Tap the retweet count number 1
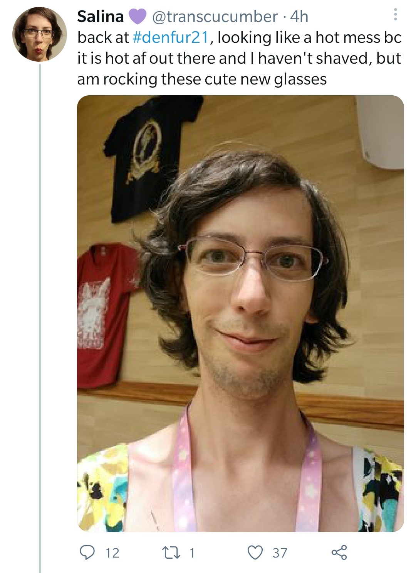The width and height of the screenshot is (416, 573). 192,553
